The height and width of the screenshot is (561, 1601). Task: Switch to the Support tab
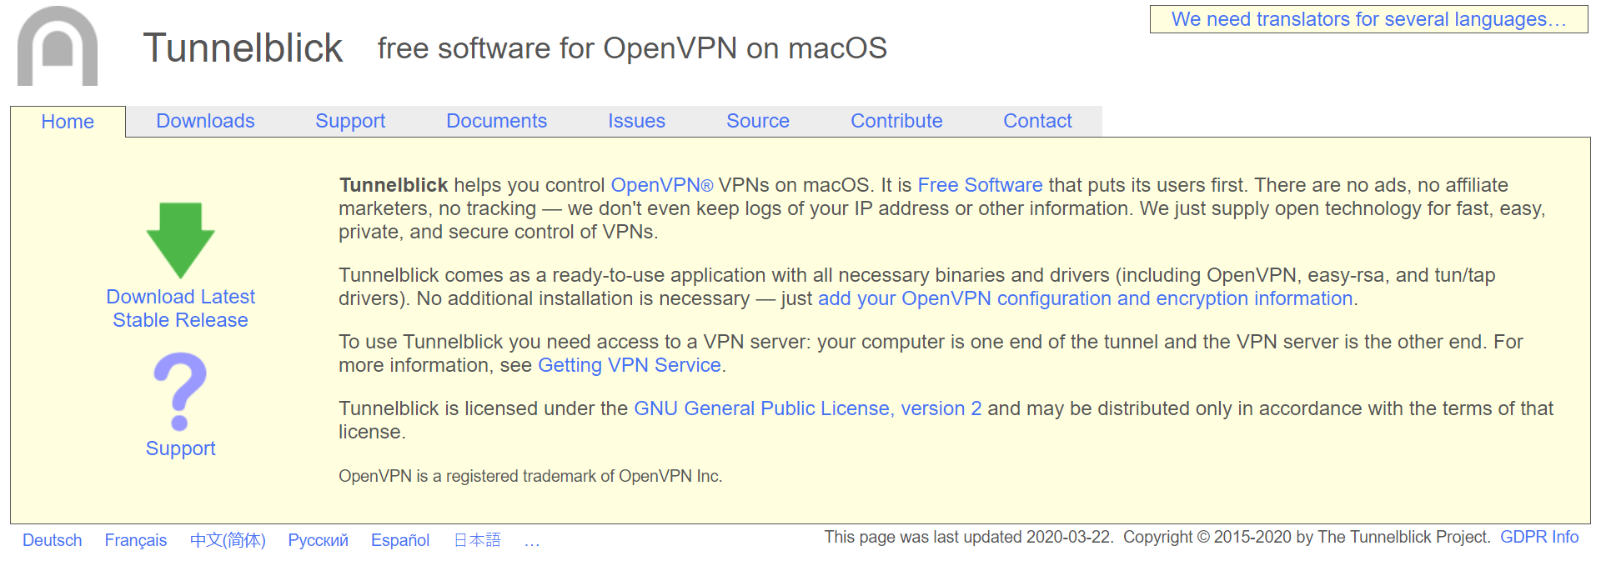350,121
